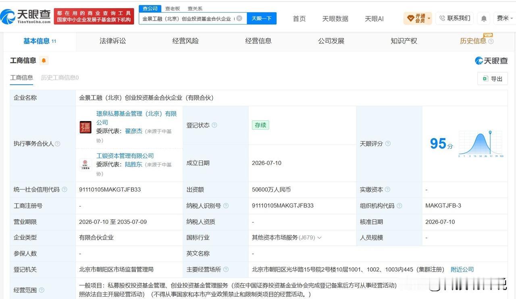Click the 50600万人民币 capital amount
This screenshot has width=516, height=299.
tap(271, 190)
